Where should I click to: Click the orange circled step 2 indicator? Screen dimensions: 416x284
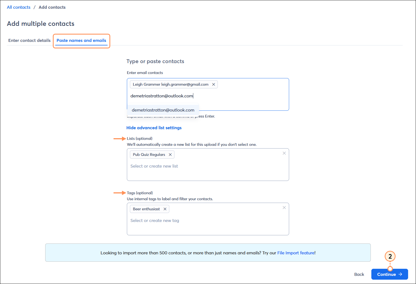(390, 256)
